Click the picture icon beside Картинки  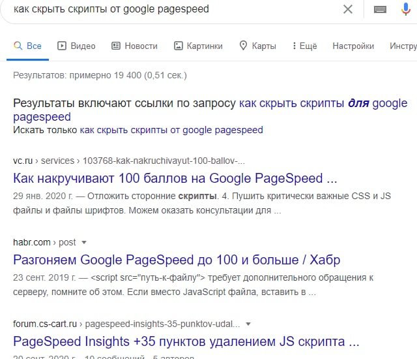[x=178, y=46]
